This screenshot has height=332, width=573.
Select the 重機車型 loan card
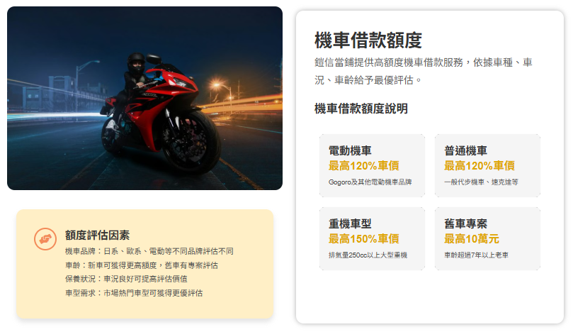pyautogui.click(x=372, y=238)
